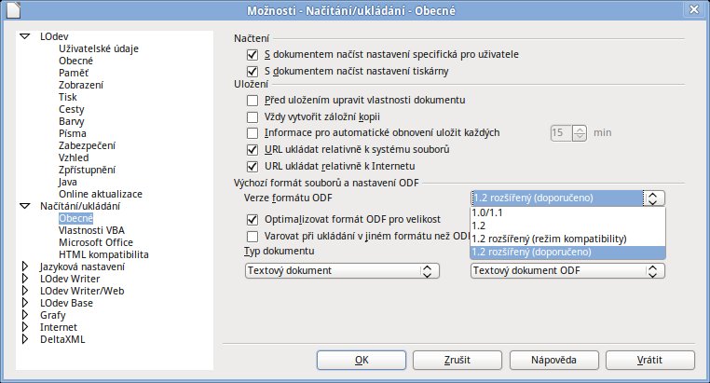Collapse the Načítání/ukládání tree node

point(24,206)
